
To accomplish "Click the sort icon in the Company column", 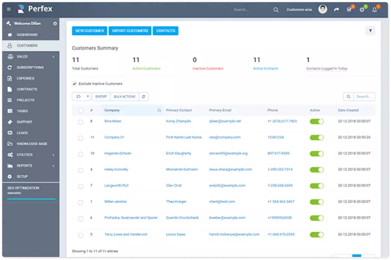I will [159, 110].
